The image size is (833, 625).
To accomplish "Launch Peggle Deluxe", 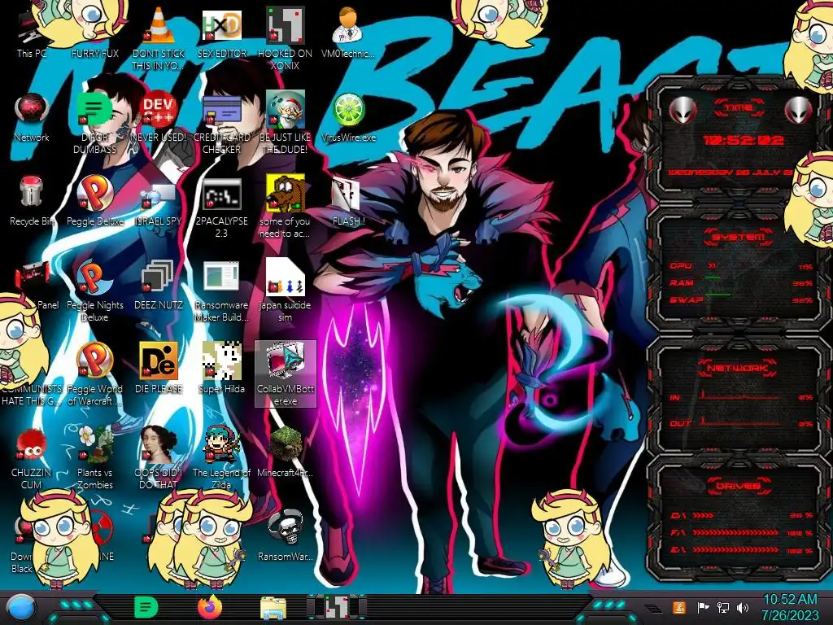I will pos(94,201).
